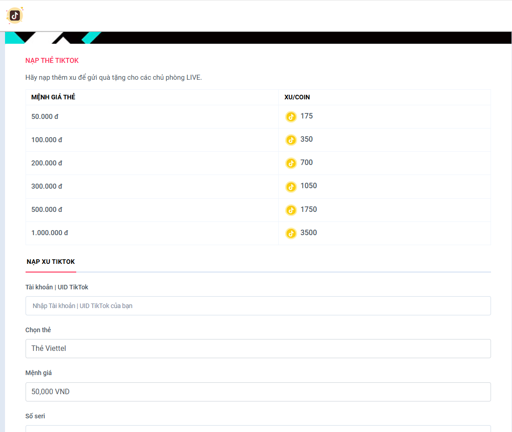Click the 175 coin value
Viewport: 512px width, 432px height.
tap(307, 116)
